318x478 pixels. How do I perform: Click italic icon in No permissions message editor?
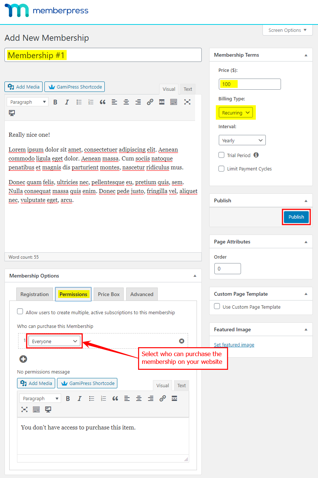80,398
